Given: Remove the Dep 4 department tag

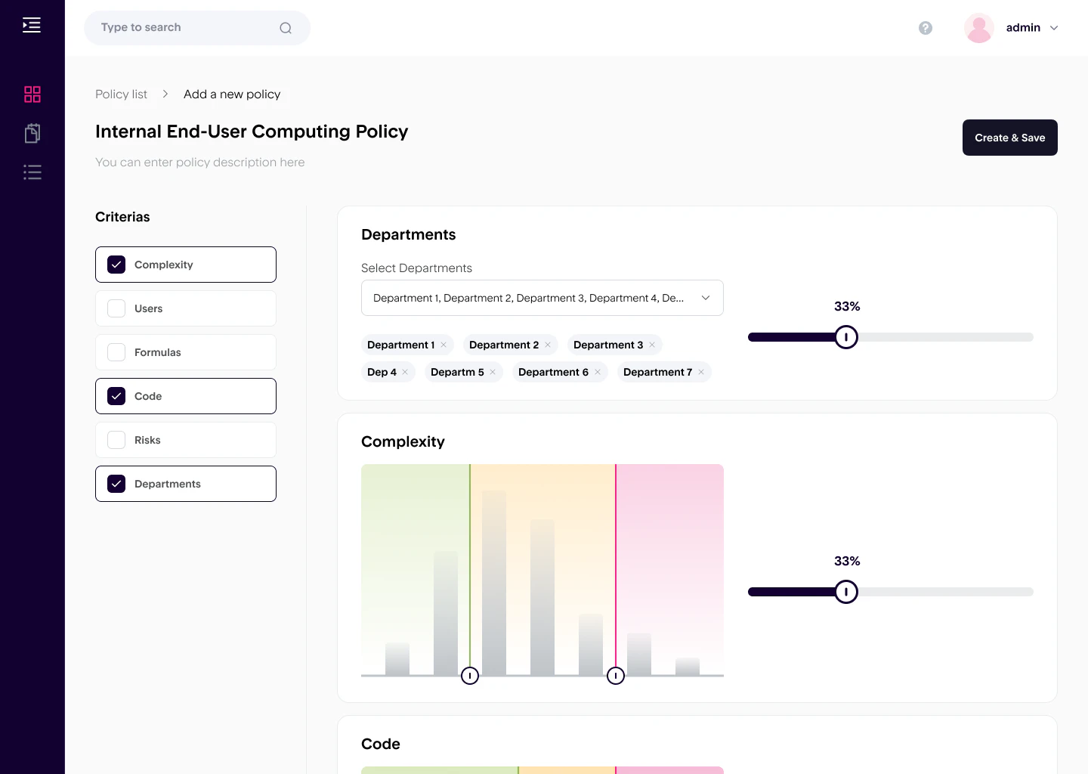Looking at the screenshot, I should (x=405, y=372).
